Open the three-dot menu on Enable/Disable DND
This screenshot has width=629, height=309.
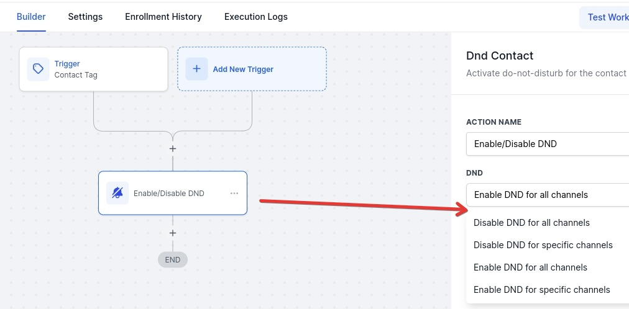pyautogui.click(x=234, y=193)
